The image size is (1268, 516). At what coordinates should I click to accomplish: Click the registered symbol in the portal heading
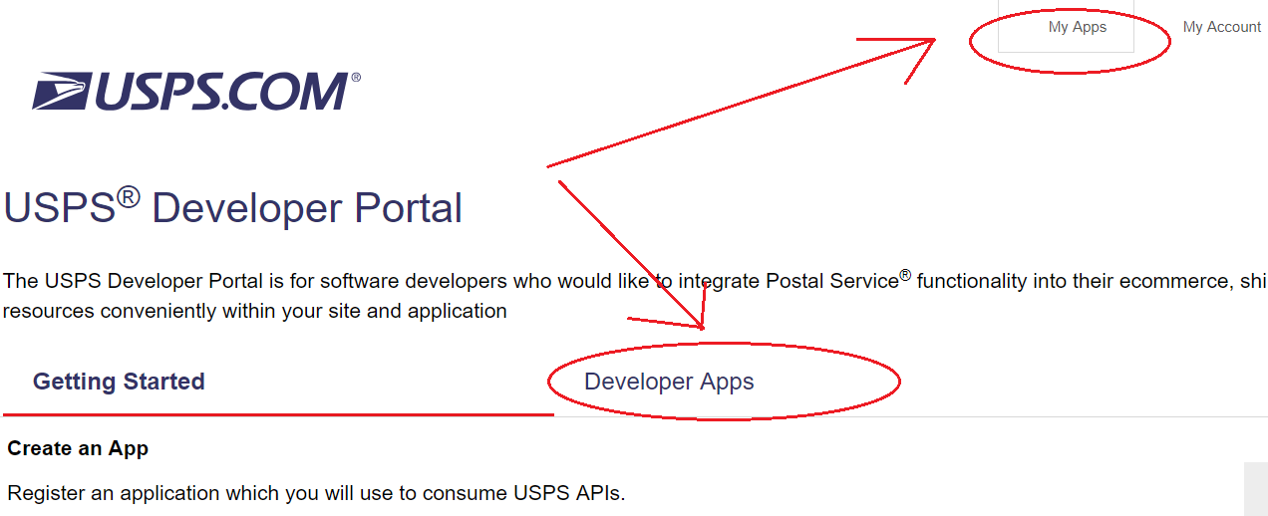(129, 196)
